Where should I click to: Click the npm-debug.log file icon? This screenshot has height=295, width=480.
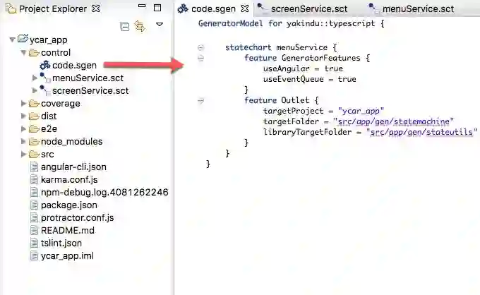tap(35, 193)
